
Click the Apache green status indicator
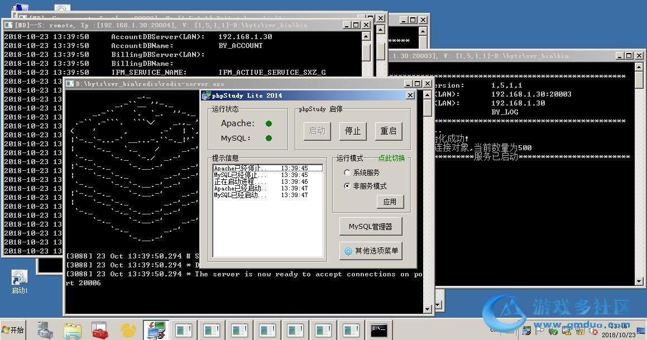click(269, 123)
